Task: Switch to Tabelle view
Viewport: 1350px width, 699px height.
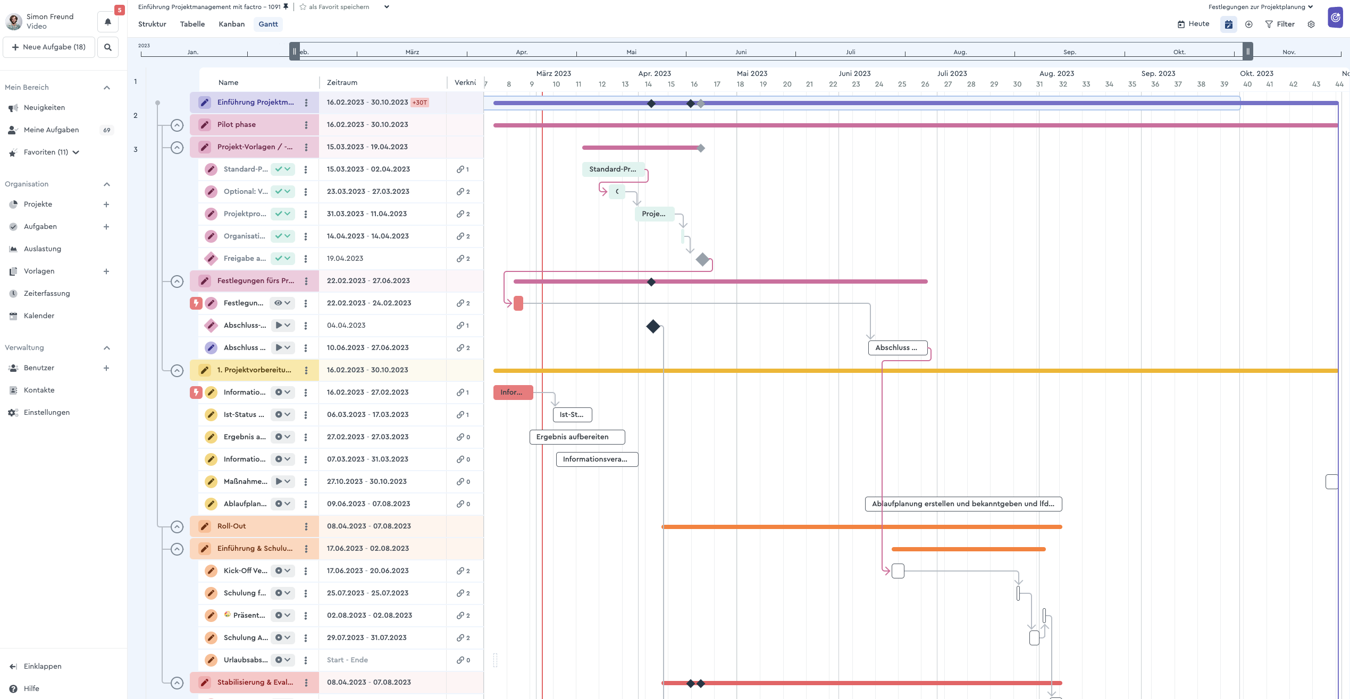Action: pos(192,24)
